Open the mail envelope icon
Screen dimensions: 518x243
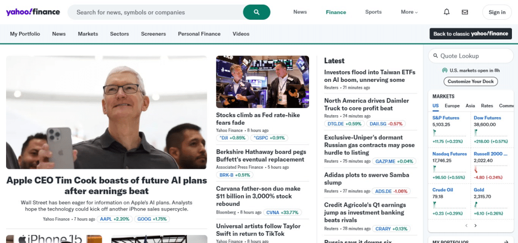tap(465, 12)
